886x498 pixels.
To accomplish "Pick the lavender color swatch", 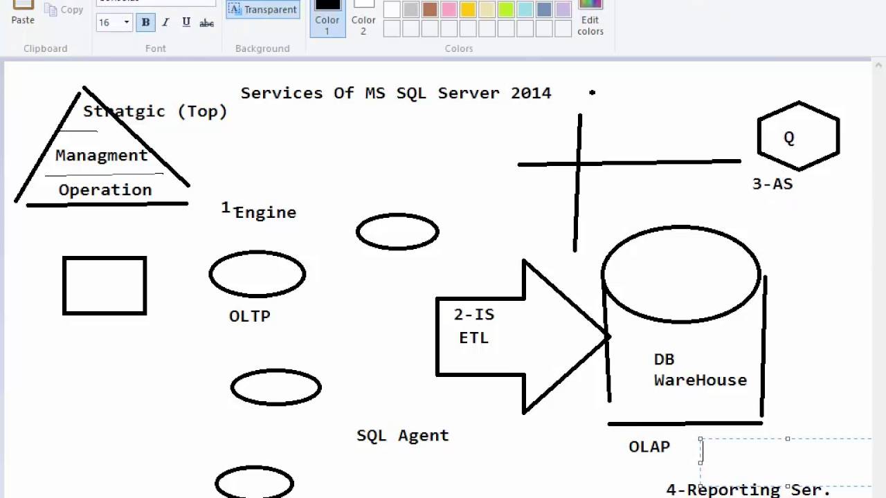I will [563, 10].
